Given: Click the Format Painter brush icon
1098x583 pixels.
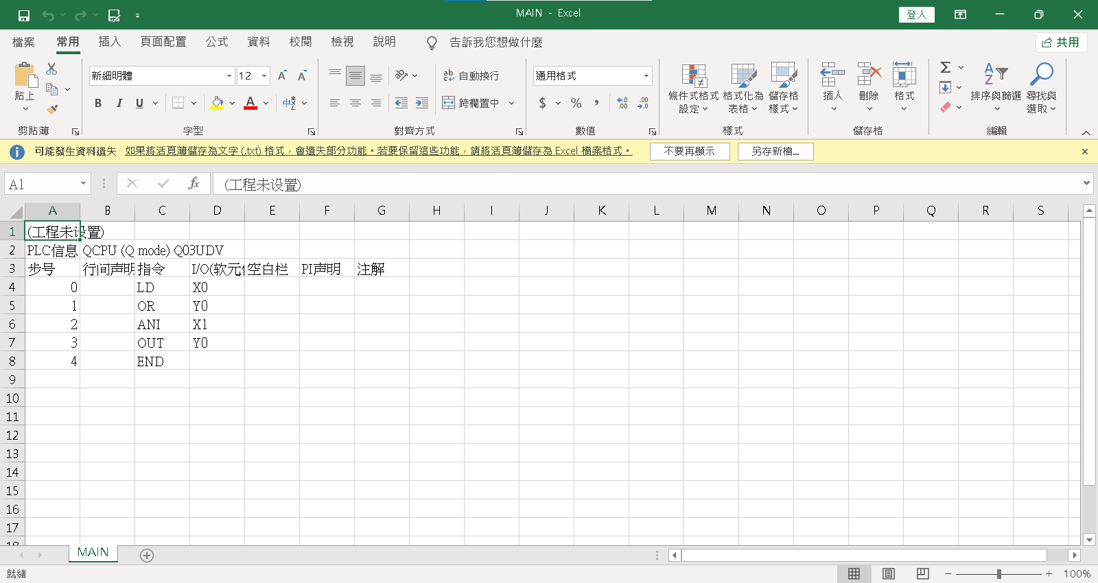Looking at the screenshot, I should (52, 109).
